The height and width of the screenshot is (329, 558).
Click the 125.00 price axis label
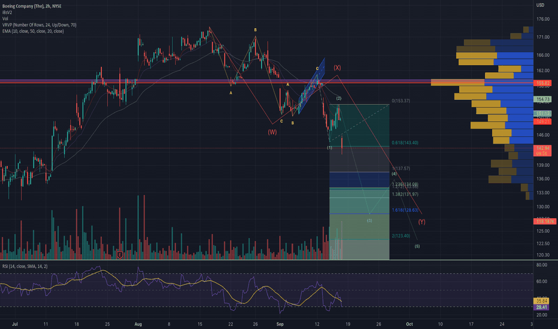coord(542,231)
